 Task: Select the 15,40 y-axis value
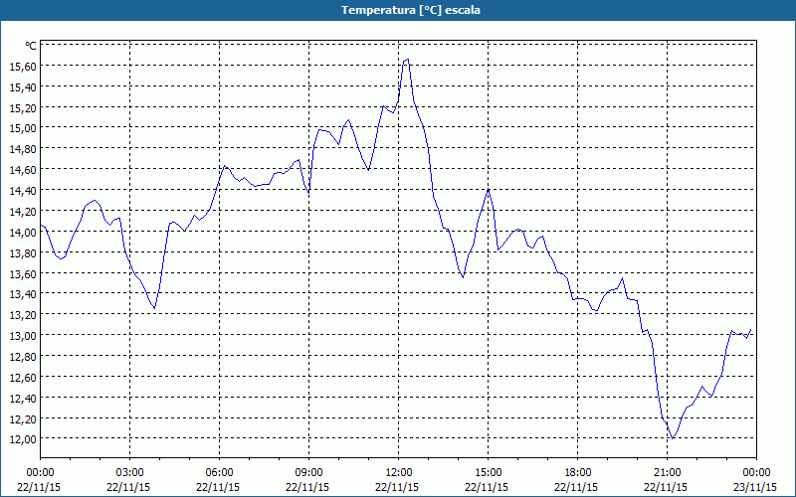[x=23, y=87]
